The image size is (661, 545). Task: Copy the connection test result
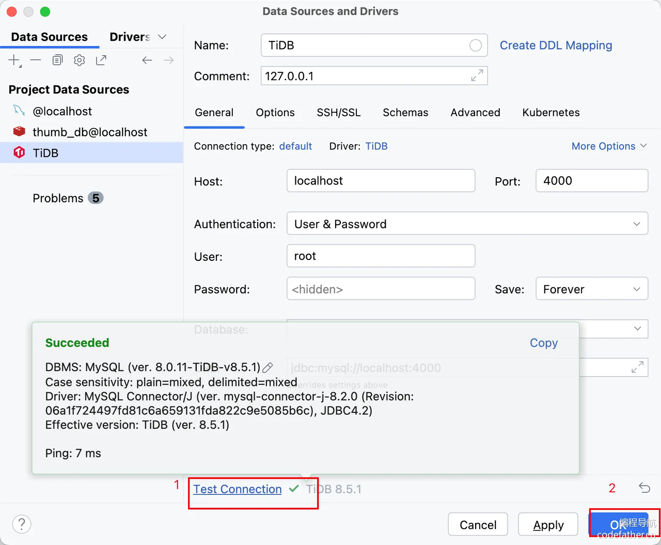point(544,343)
